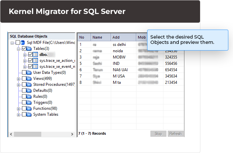The image size is (233, 153).
Task: Select the sys.trace_xe_action tree label
Action: (57, 61)
